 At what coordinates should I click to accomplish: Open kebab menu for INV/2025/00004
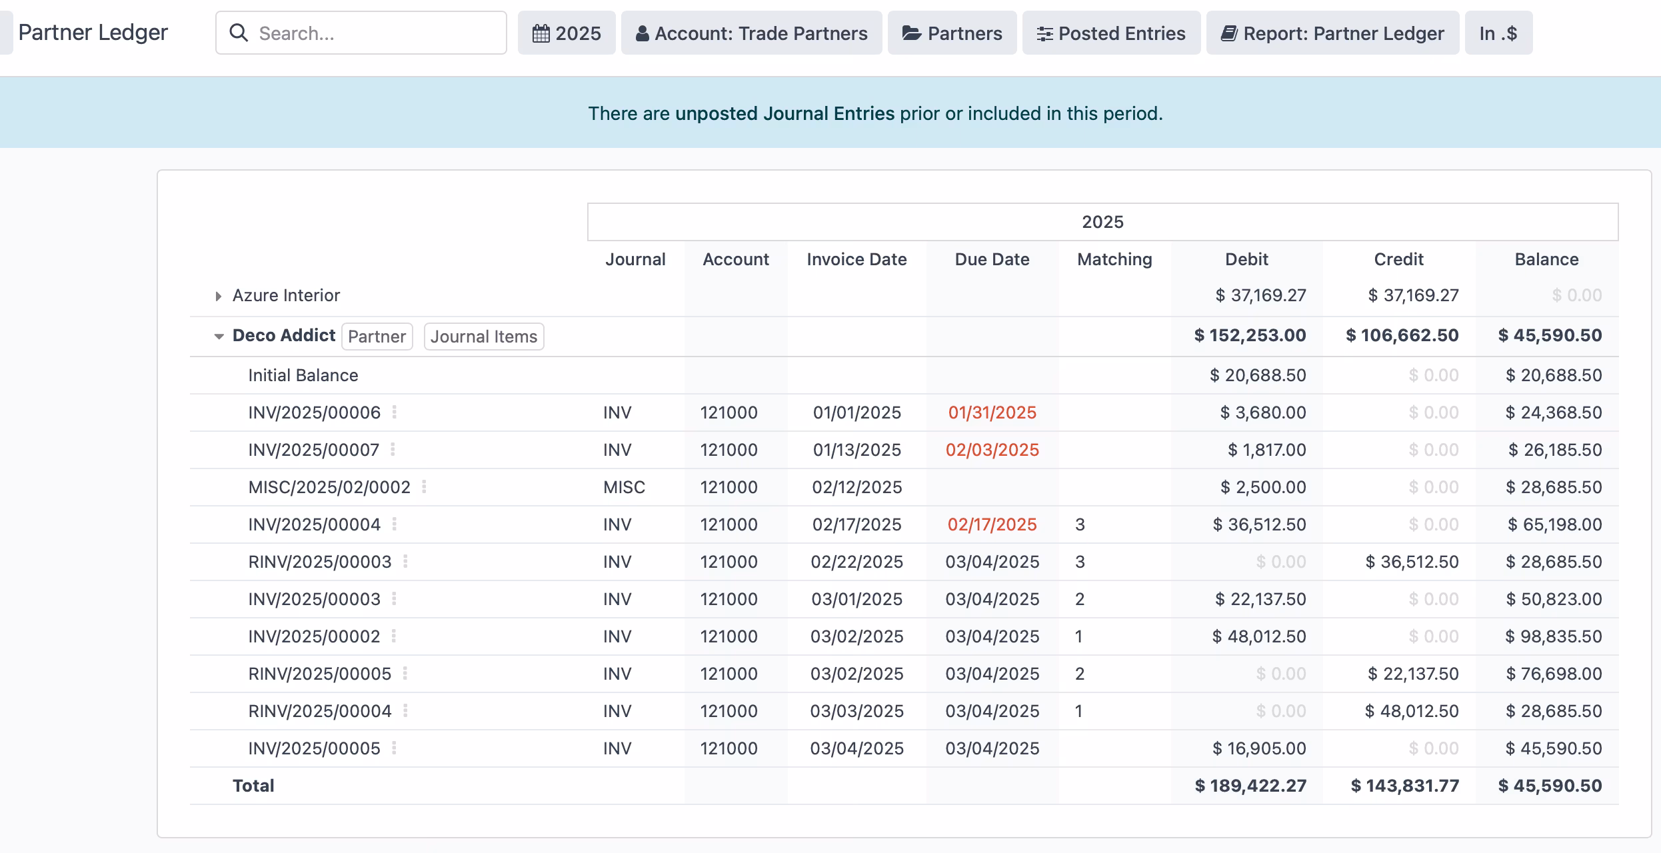pos(395,524)
